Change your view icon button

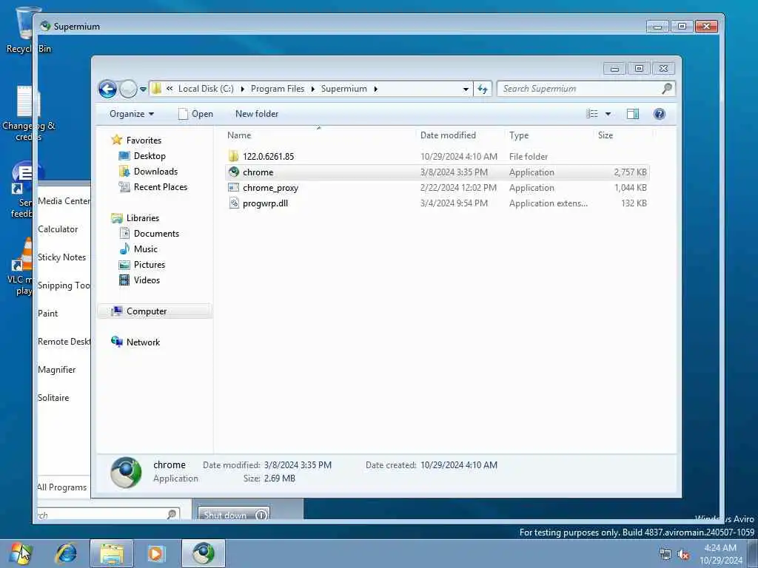tap(592, 114)
